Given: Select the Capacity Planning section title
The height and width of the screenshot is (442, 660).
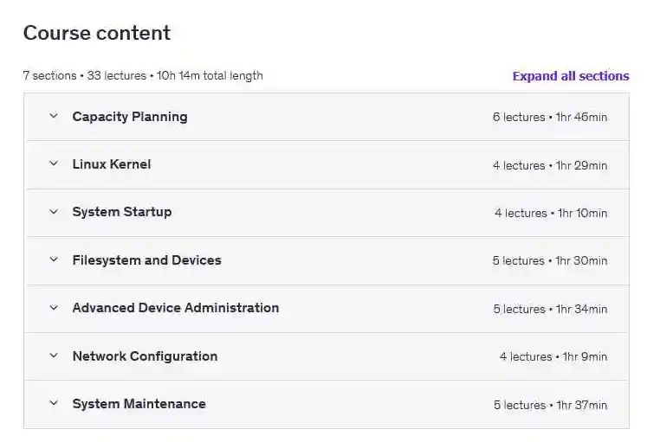Looking at the screenshot, I should tap(130, 117).
